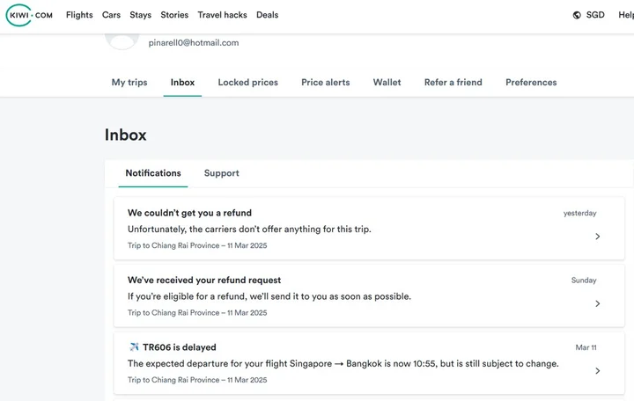
Task: Open Stories in the navigation bar
Action: [174, 15]
